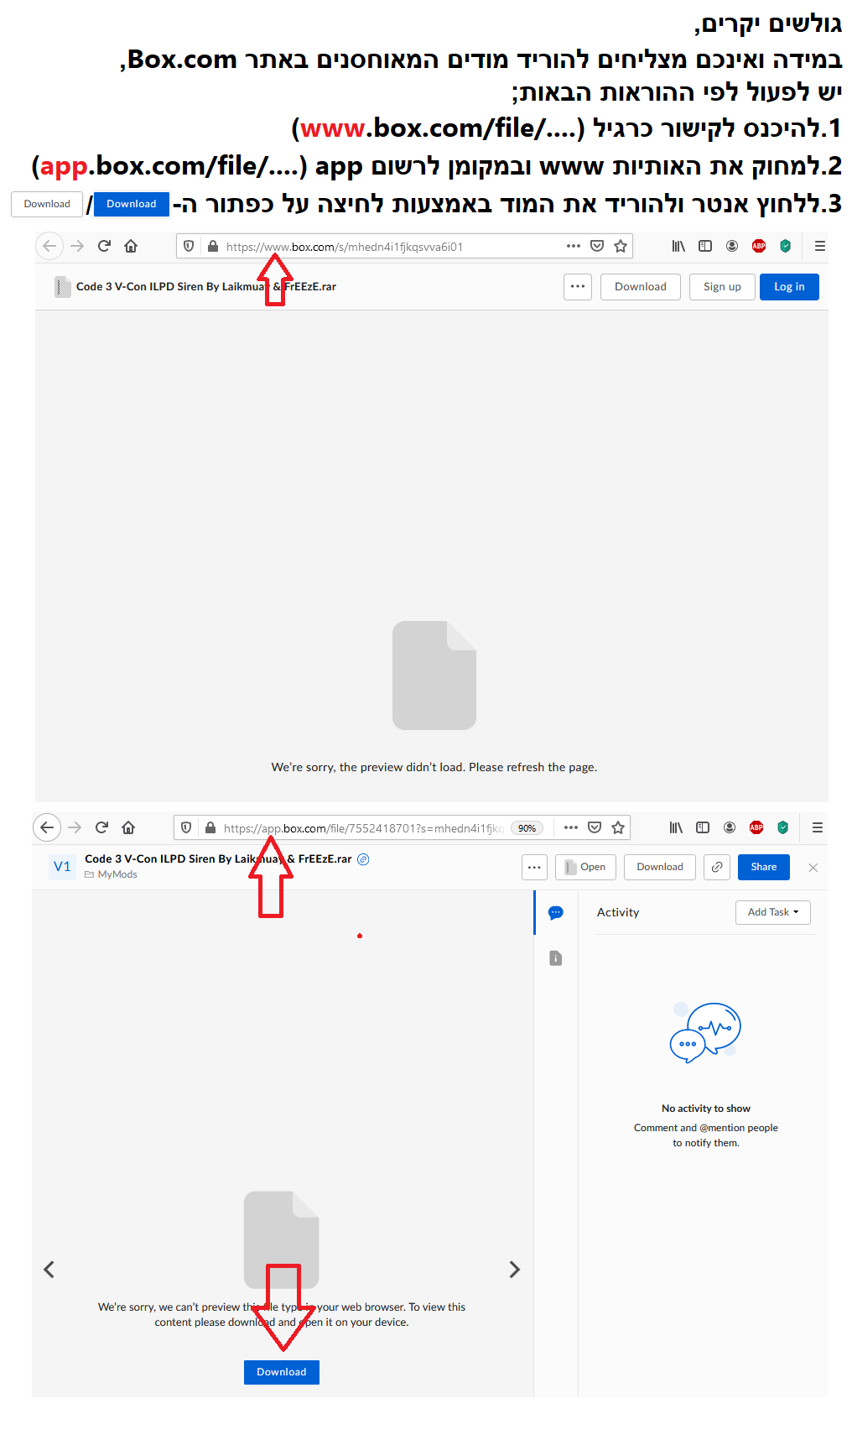
Task: Open page actions ellipsis in www.box.com address bar
Action: pos(574,246)
